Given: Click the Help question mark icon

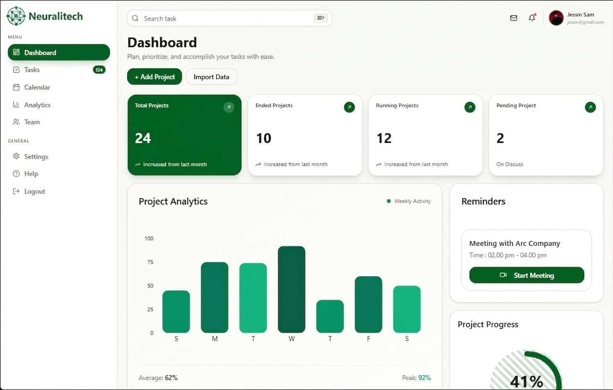Looking at the screenshot, I should [16, 174].
